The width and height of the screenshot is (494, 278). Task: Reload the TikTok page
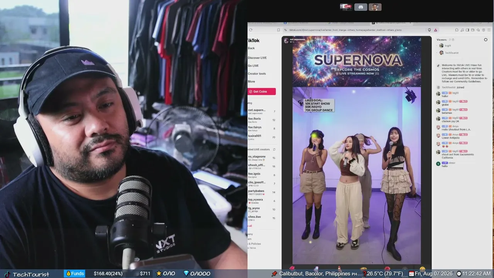[x=250, y=30]
